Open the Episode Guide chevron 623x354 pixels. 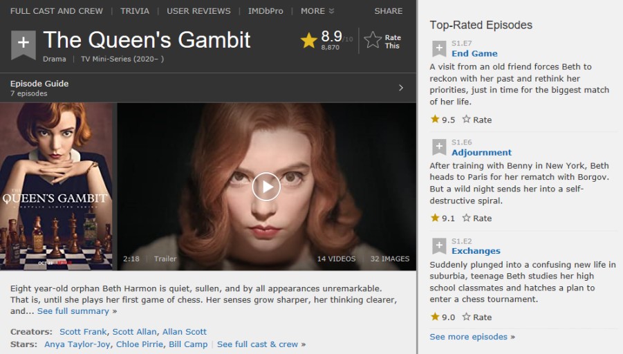[400, 88]
